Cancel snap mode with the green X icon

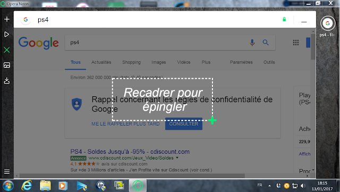pos(7,50)
